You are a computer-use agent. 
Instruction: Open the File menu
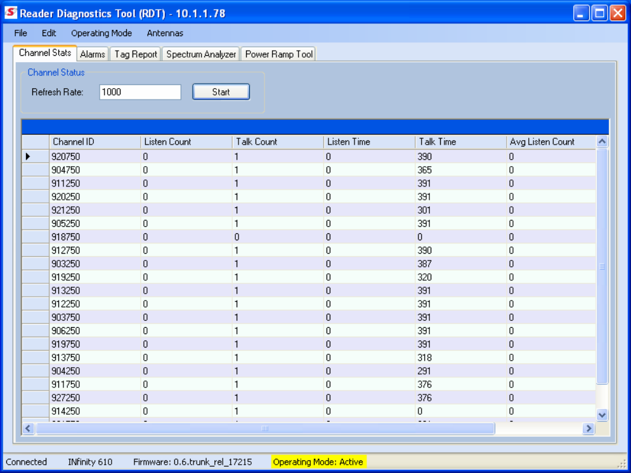coord(20,33)
